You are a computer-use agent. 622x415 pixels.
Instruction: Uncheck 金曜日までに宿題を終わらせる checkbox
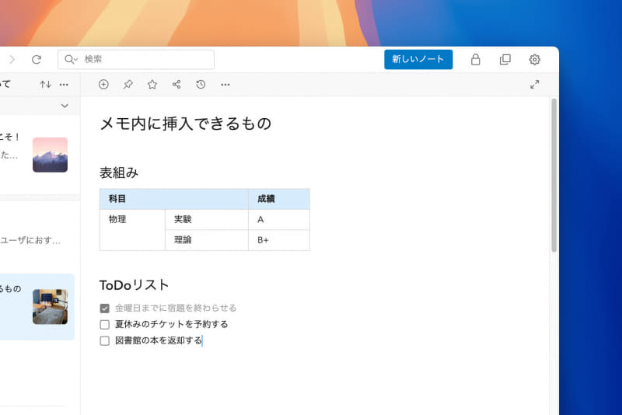point(104,309)
